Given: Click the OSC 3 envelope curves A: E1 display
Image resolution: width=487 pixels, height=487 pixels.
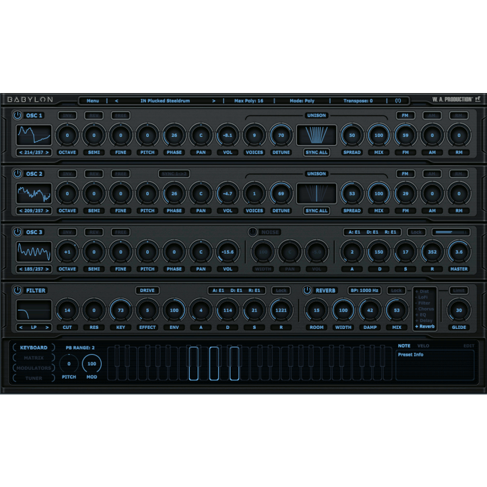Looking at the screenshot, I should coord(372,232).
